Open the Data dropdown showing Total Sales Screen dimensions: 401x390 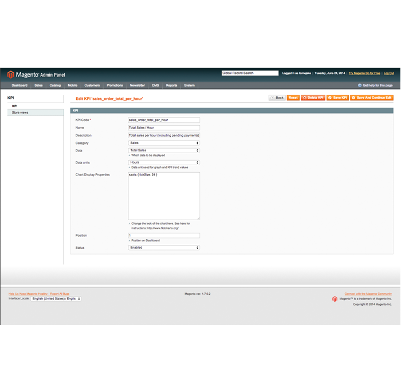click(164, 150)
